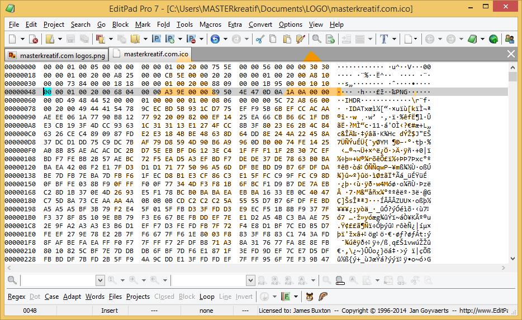This screenshot has height=320, width=522.
Task: Open the Convert menu
Action: pyautogui.click(x=260, y=25)
